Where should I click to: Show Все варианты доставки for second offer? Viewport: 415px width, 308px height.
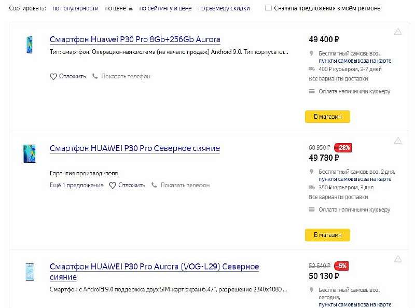(x=338, y=197)
